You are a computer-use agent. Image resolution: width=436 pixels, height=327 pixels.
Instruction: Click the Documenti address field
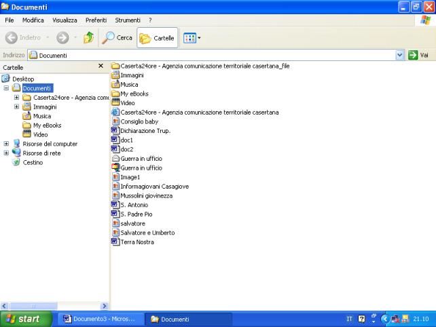[x=211, y=55]
